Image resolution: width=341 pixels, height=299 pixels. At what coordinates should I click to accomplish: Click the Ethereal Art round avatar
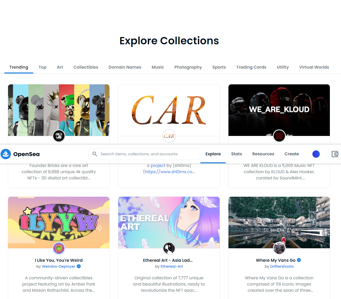point(169,248)
